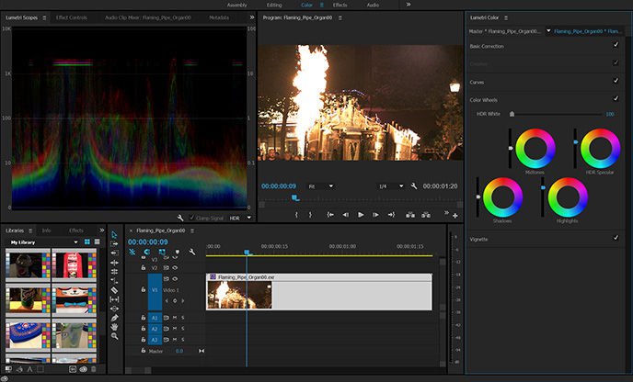This screenshot has height=382, width=633.
Task: Select the Zoom tool magnifier
Action: [x=114, y=336]
